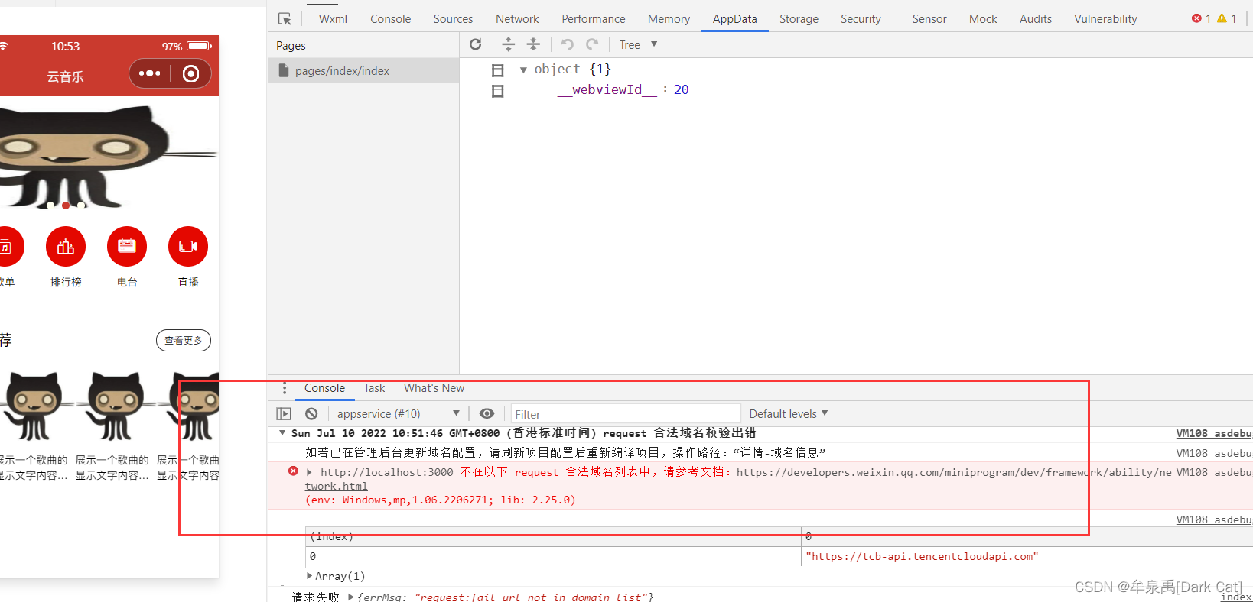Open the 直播 live stream icon

188,247
